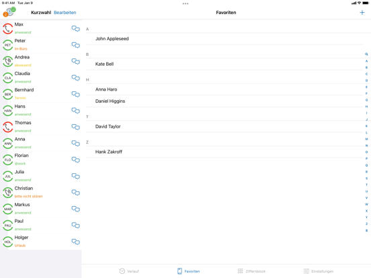Tap Julia's JUL avatar circle
371x278 pixels.
click(x=8, y=176)
